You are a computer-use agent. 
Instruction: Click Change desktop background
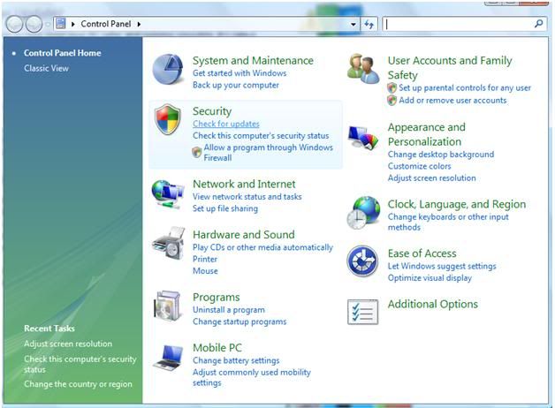point(441,155)
